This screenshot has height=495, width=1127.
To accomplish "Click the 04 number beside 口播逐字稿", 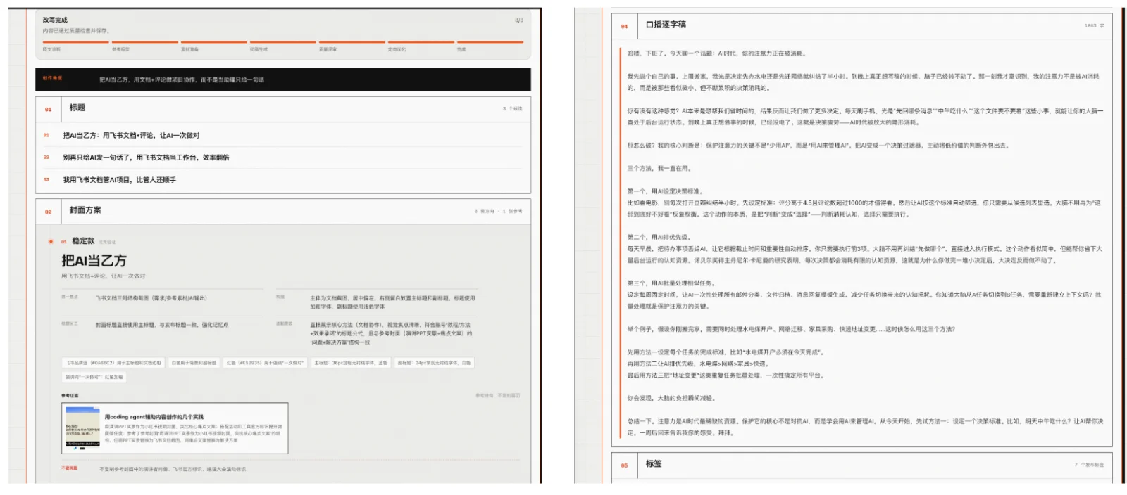I will (624, 26).
